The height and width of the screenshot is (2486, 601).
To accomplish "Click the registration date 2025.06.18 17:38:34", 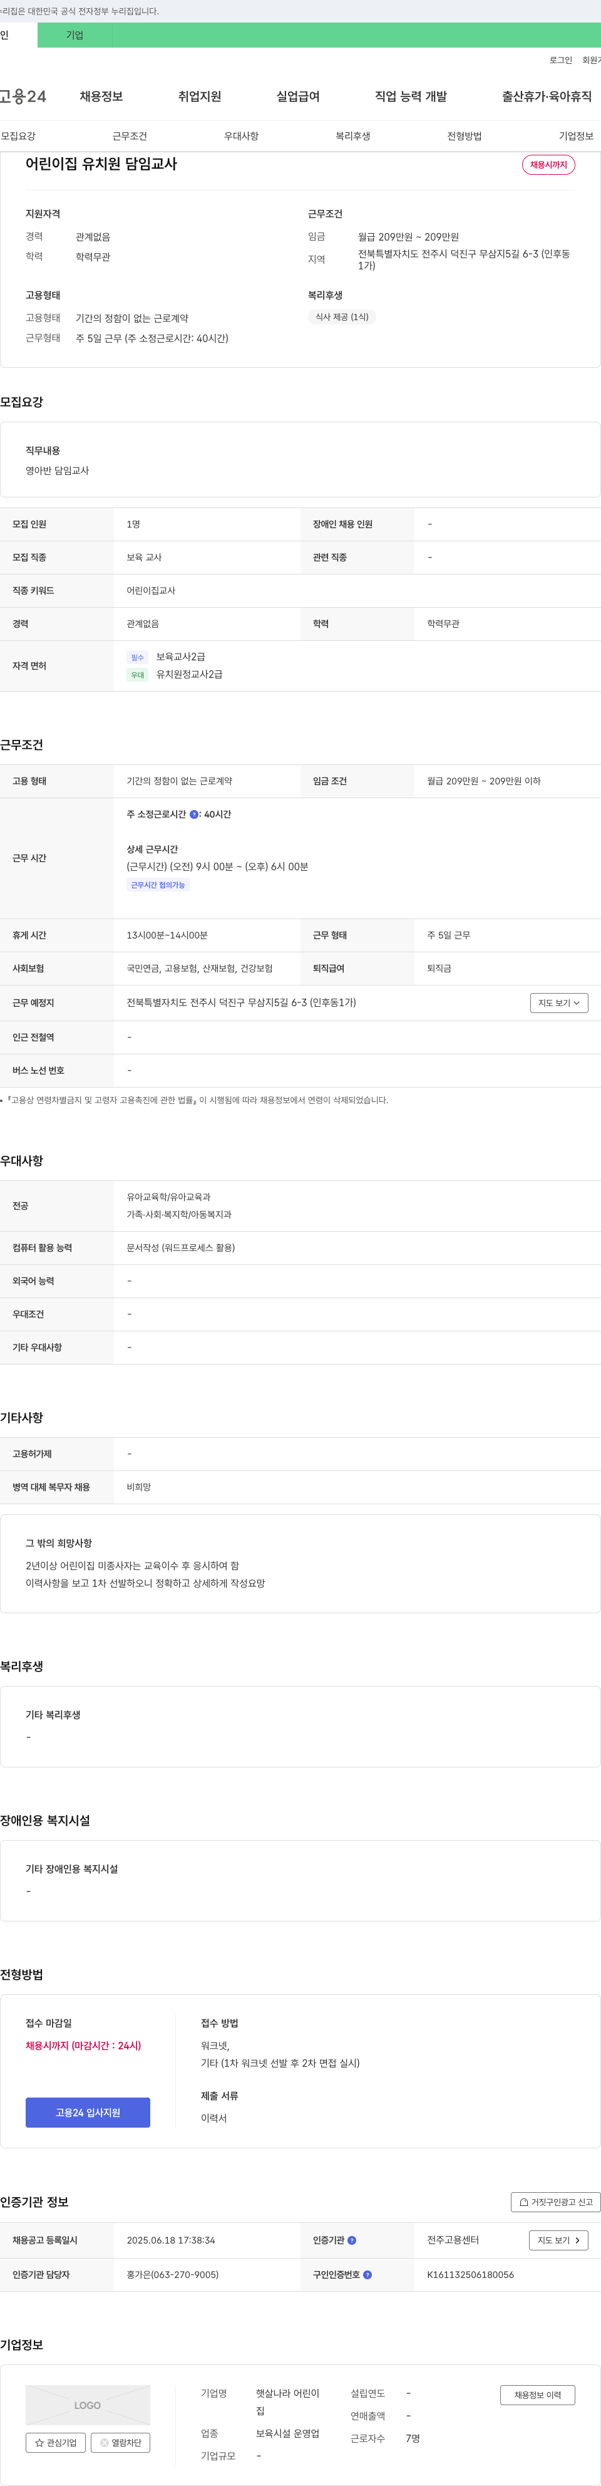I will pos(171,2240).
